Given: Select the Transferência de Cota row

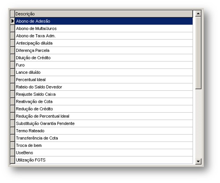Looking at the screenshot, I should (104, 138).
